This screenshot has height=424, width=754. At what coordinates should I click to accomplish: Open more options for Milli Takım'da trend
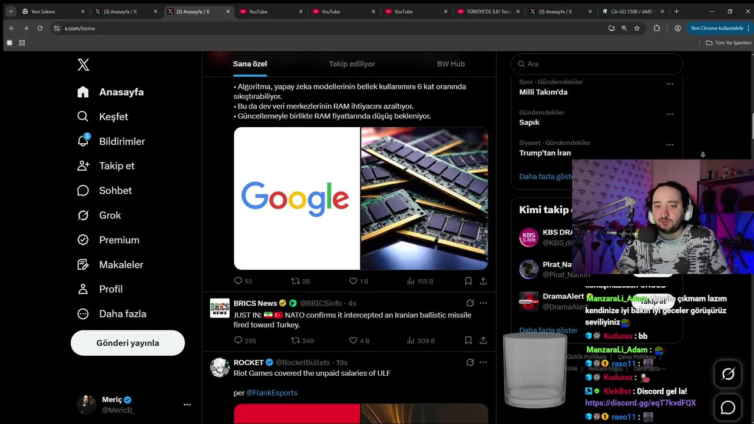point(669,84)
